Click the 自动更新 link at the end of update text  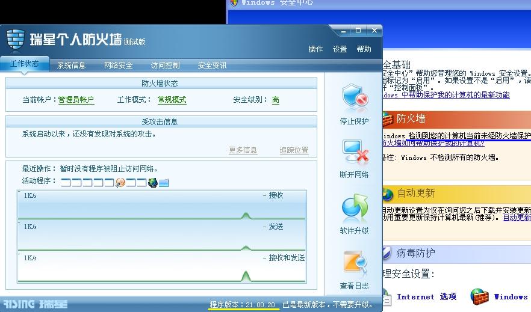click(517, 218)
